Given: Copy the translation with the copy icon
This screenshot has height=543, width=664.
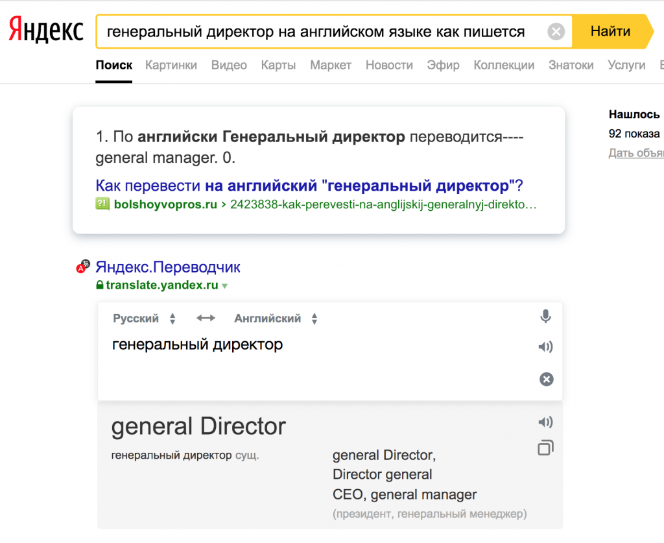Looking at the screenshot, I should (546, 448).
